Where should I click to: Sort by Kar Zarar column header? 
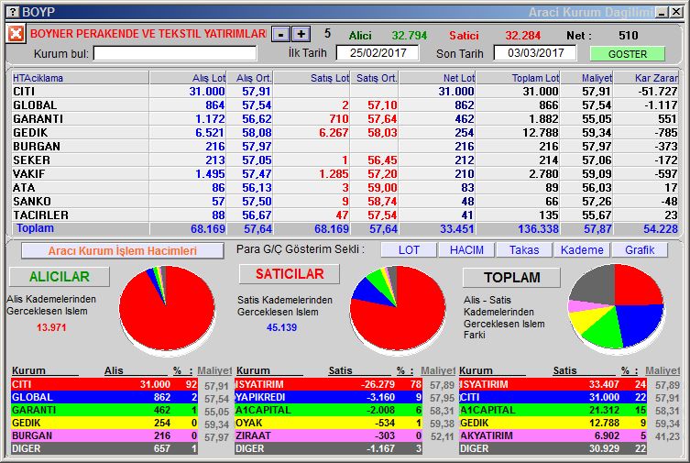coord(646,78)
